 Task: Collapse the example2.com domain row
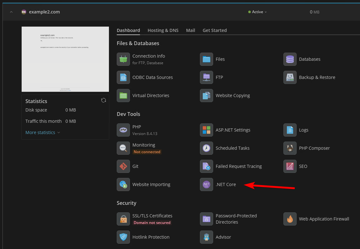coord(11,12)
